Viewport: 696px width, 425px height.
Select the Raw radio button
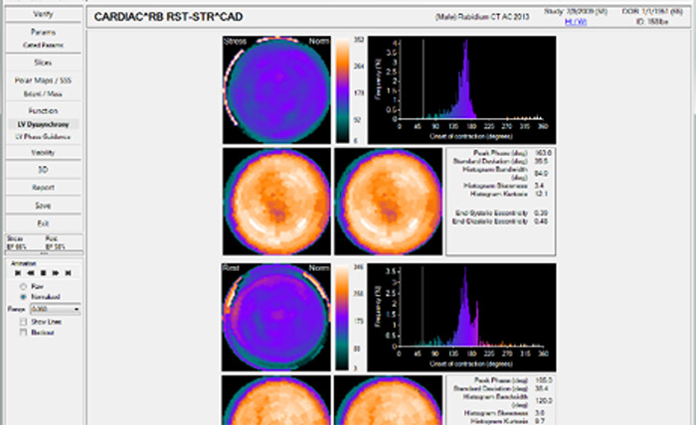tap(22, 284)
